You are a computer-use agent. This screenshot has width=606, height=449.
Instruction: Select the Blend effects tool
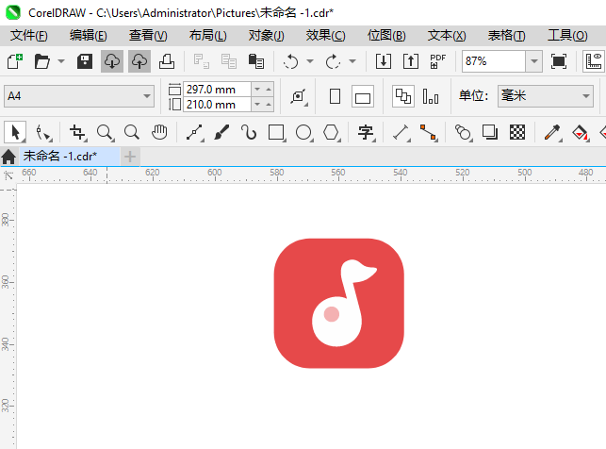(464, 133)
